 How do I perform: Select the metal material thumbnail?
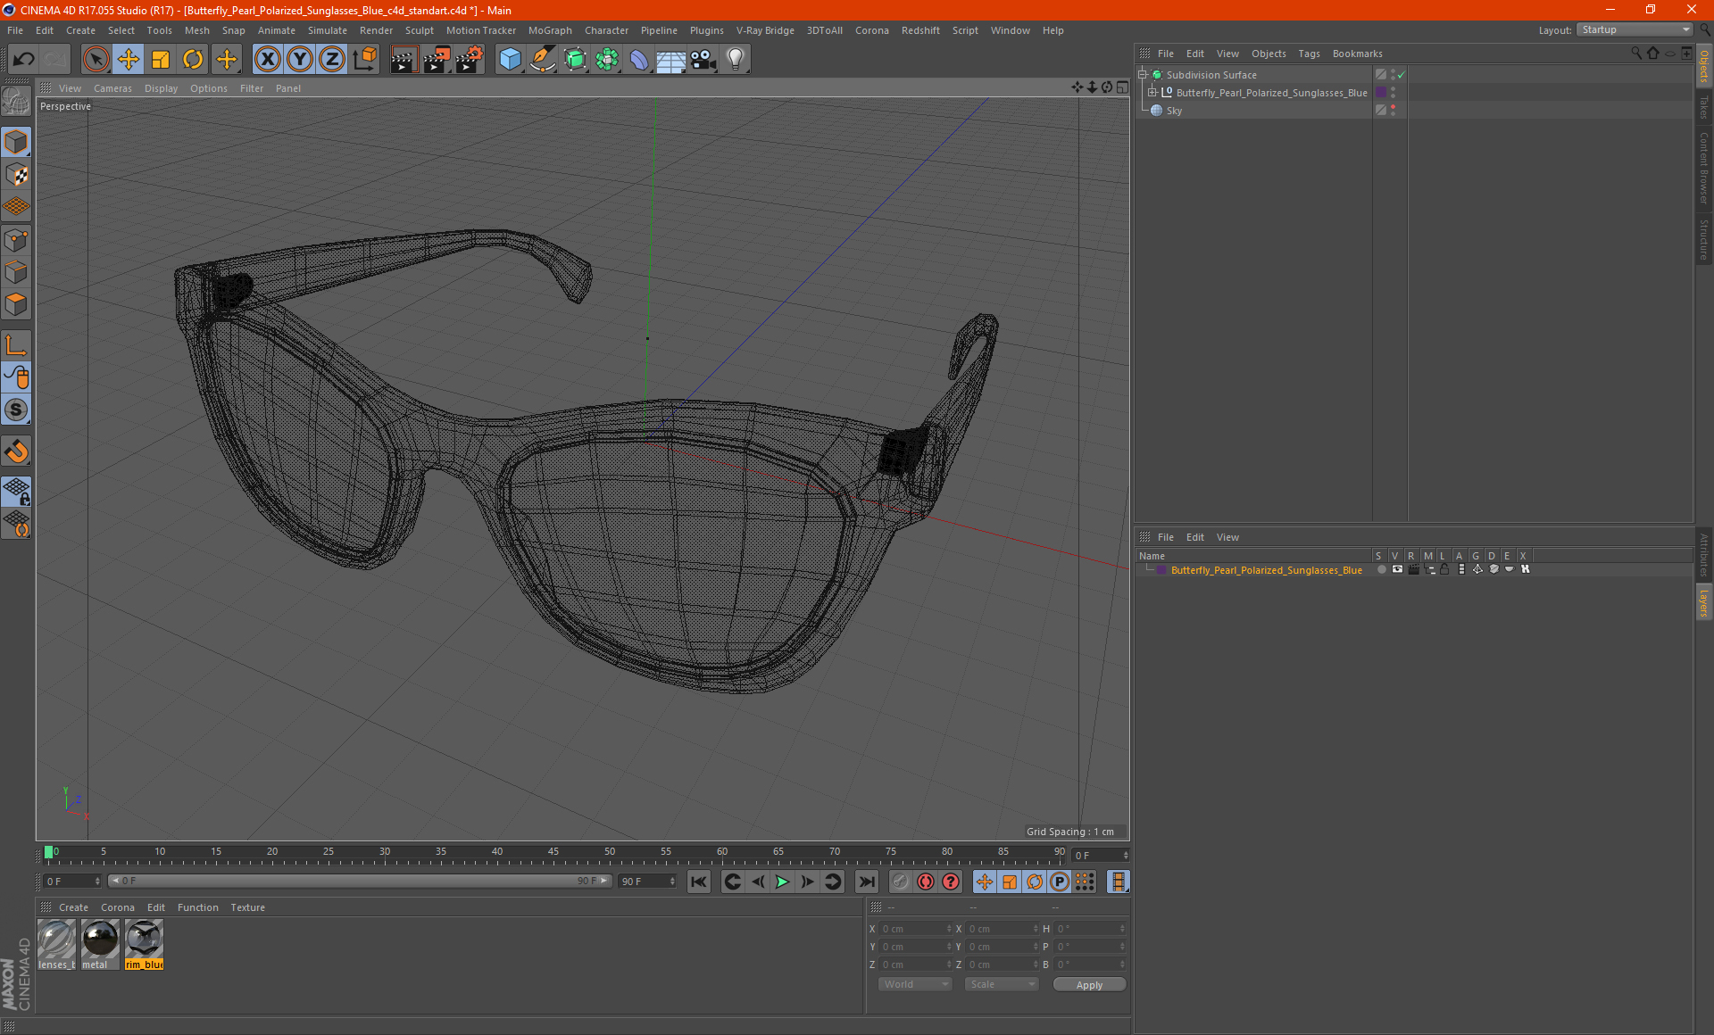(100, 945)
